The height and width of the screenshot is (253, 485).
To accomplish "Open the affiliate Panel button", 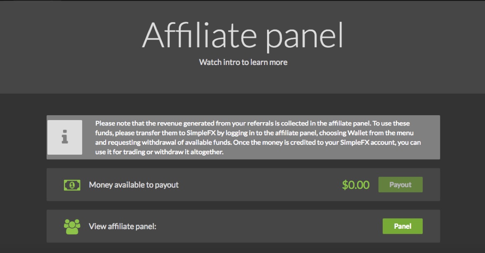I will pos(402,226).
